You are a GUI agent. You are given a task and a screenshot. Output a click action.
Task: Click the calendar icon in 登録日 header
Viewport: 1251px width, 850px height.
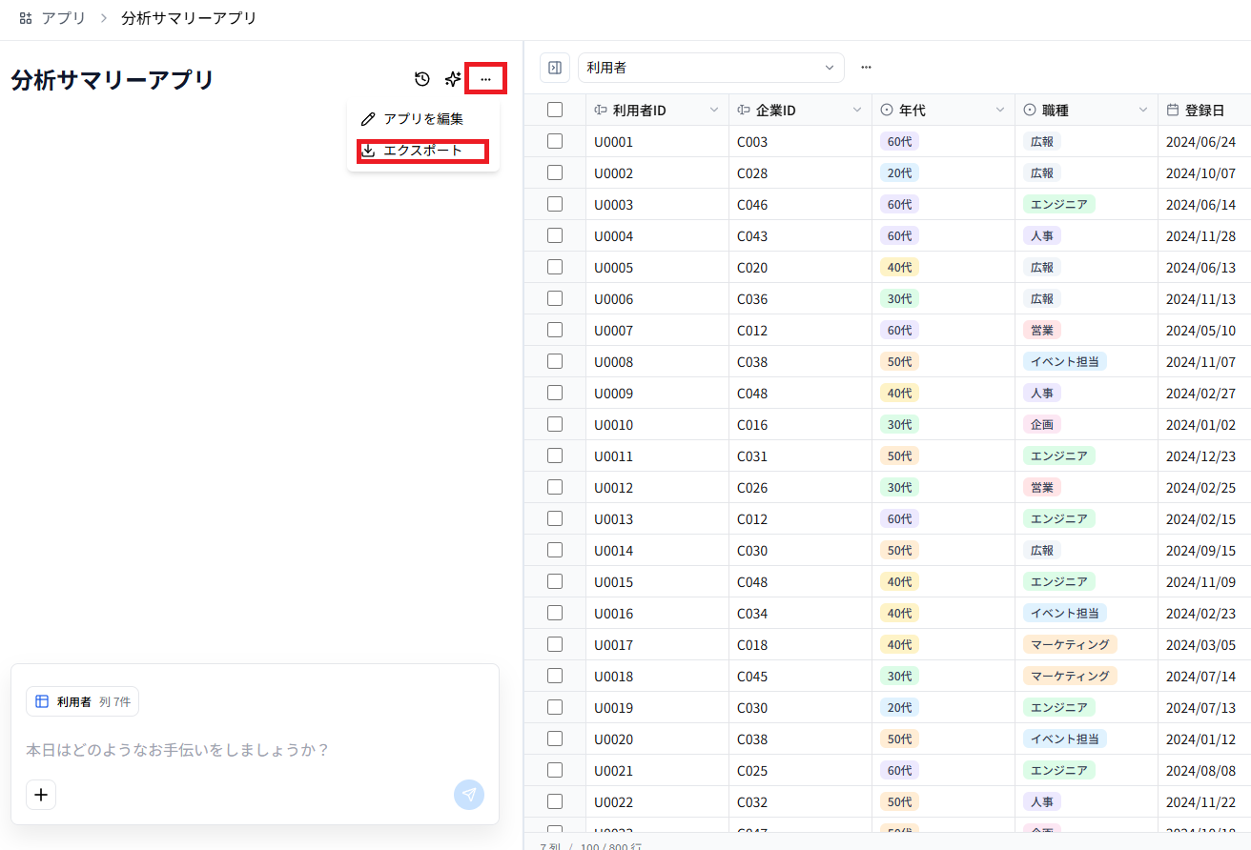[1173, 111]
